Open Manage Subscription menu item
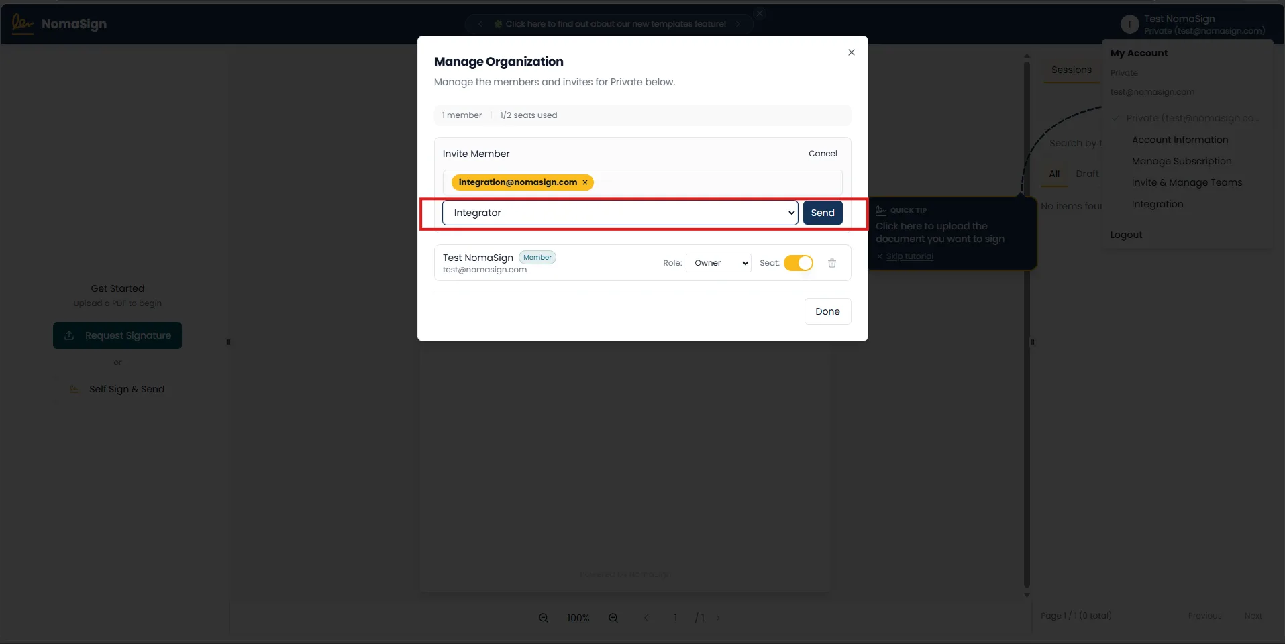1285x644 pixels. (1182, 161)
